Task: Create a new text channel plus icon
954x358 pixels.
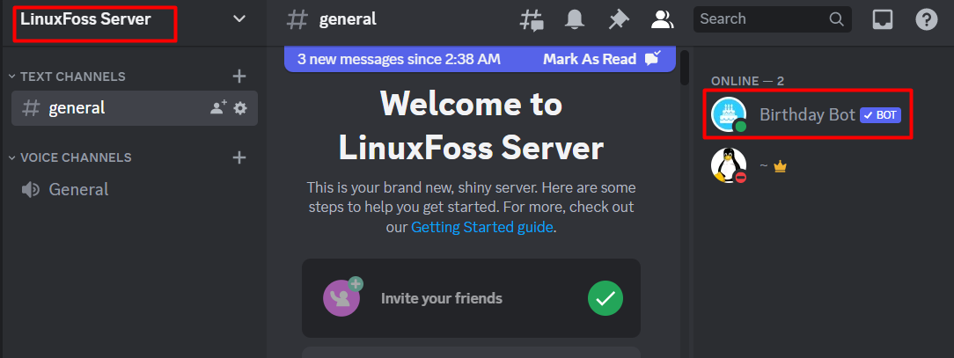Action: [x=239, y=77]
